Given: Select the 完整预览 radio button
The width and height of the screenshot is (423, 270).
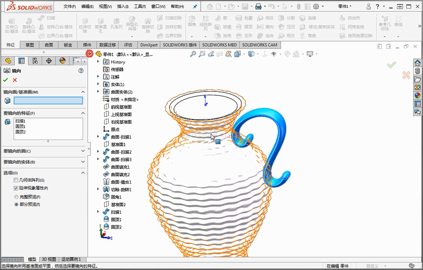Looking at the screenshot, I should [x=16, y=197].
